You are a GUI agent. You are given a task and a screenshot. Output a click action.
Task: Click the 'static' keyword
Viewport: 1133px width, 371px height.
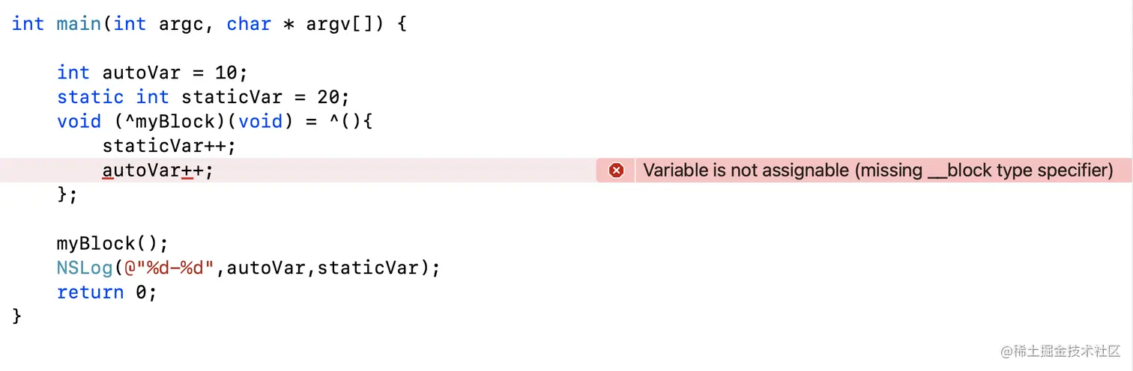[x=90, y=97]
